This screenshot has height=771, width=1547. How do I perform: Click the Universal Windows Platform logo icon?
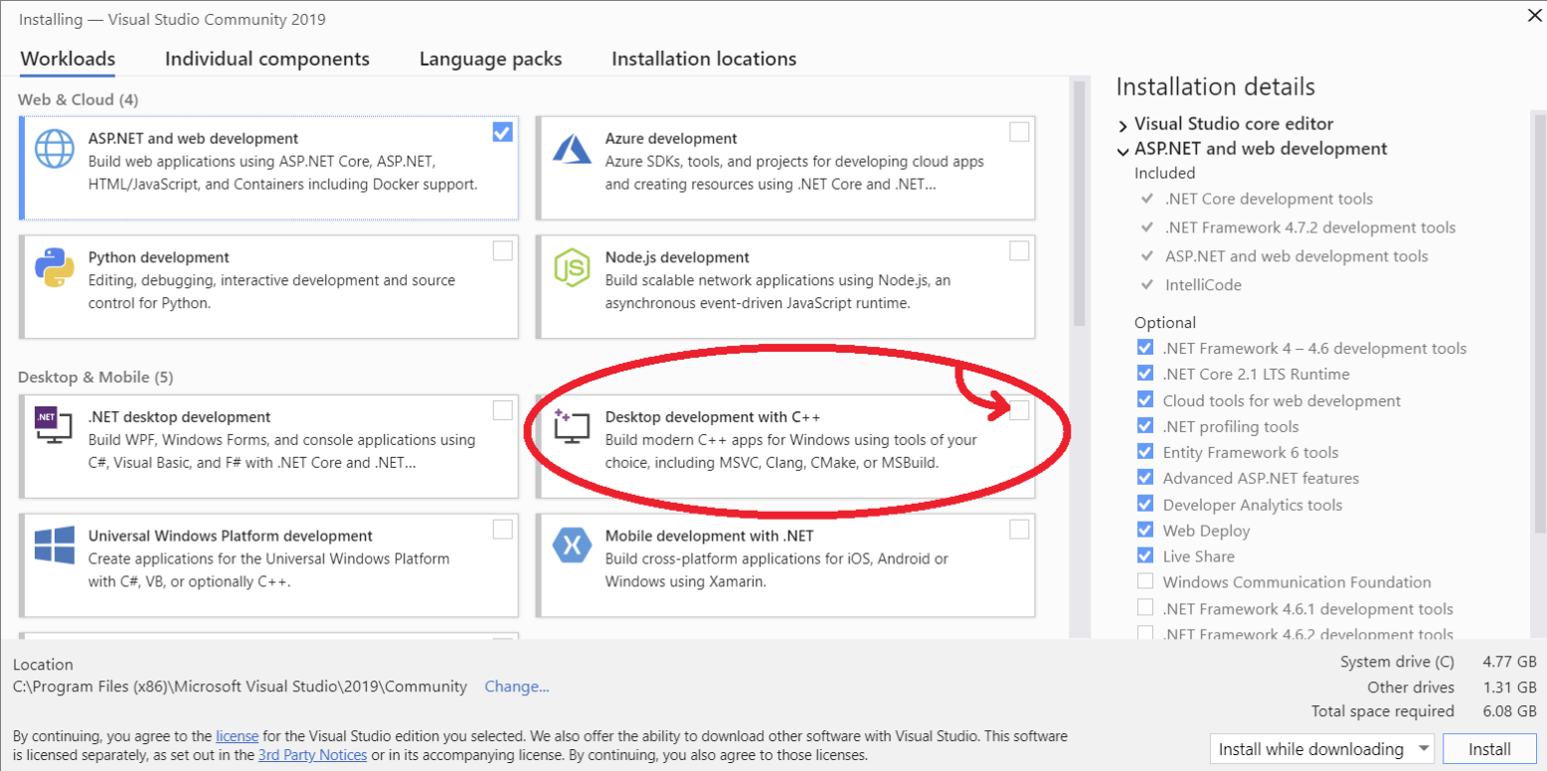(x=55, y=546)
